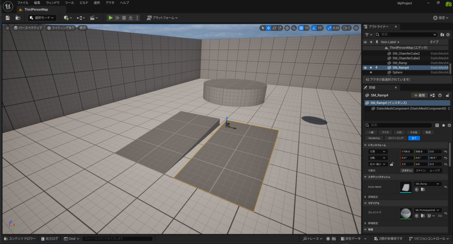The height and width of the screenshot is (244, 453).
Task: Click the lock icon beside the scale field
Action: (x=392, y=164)
